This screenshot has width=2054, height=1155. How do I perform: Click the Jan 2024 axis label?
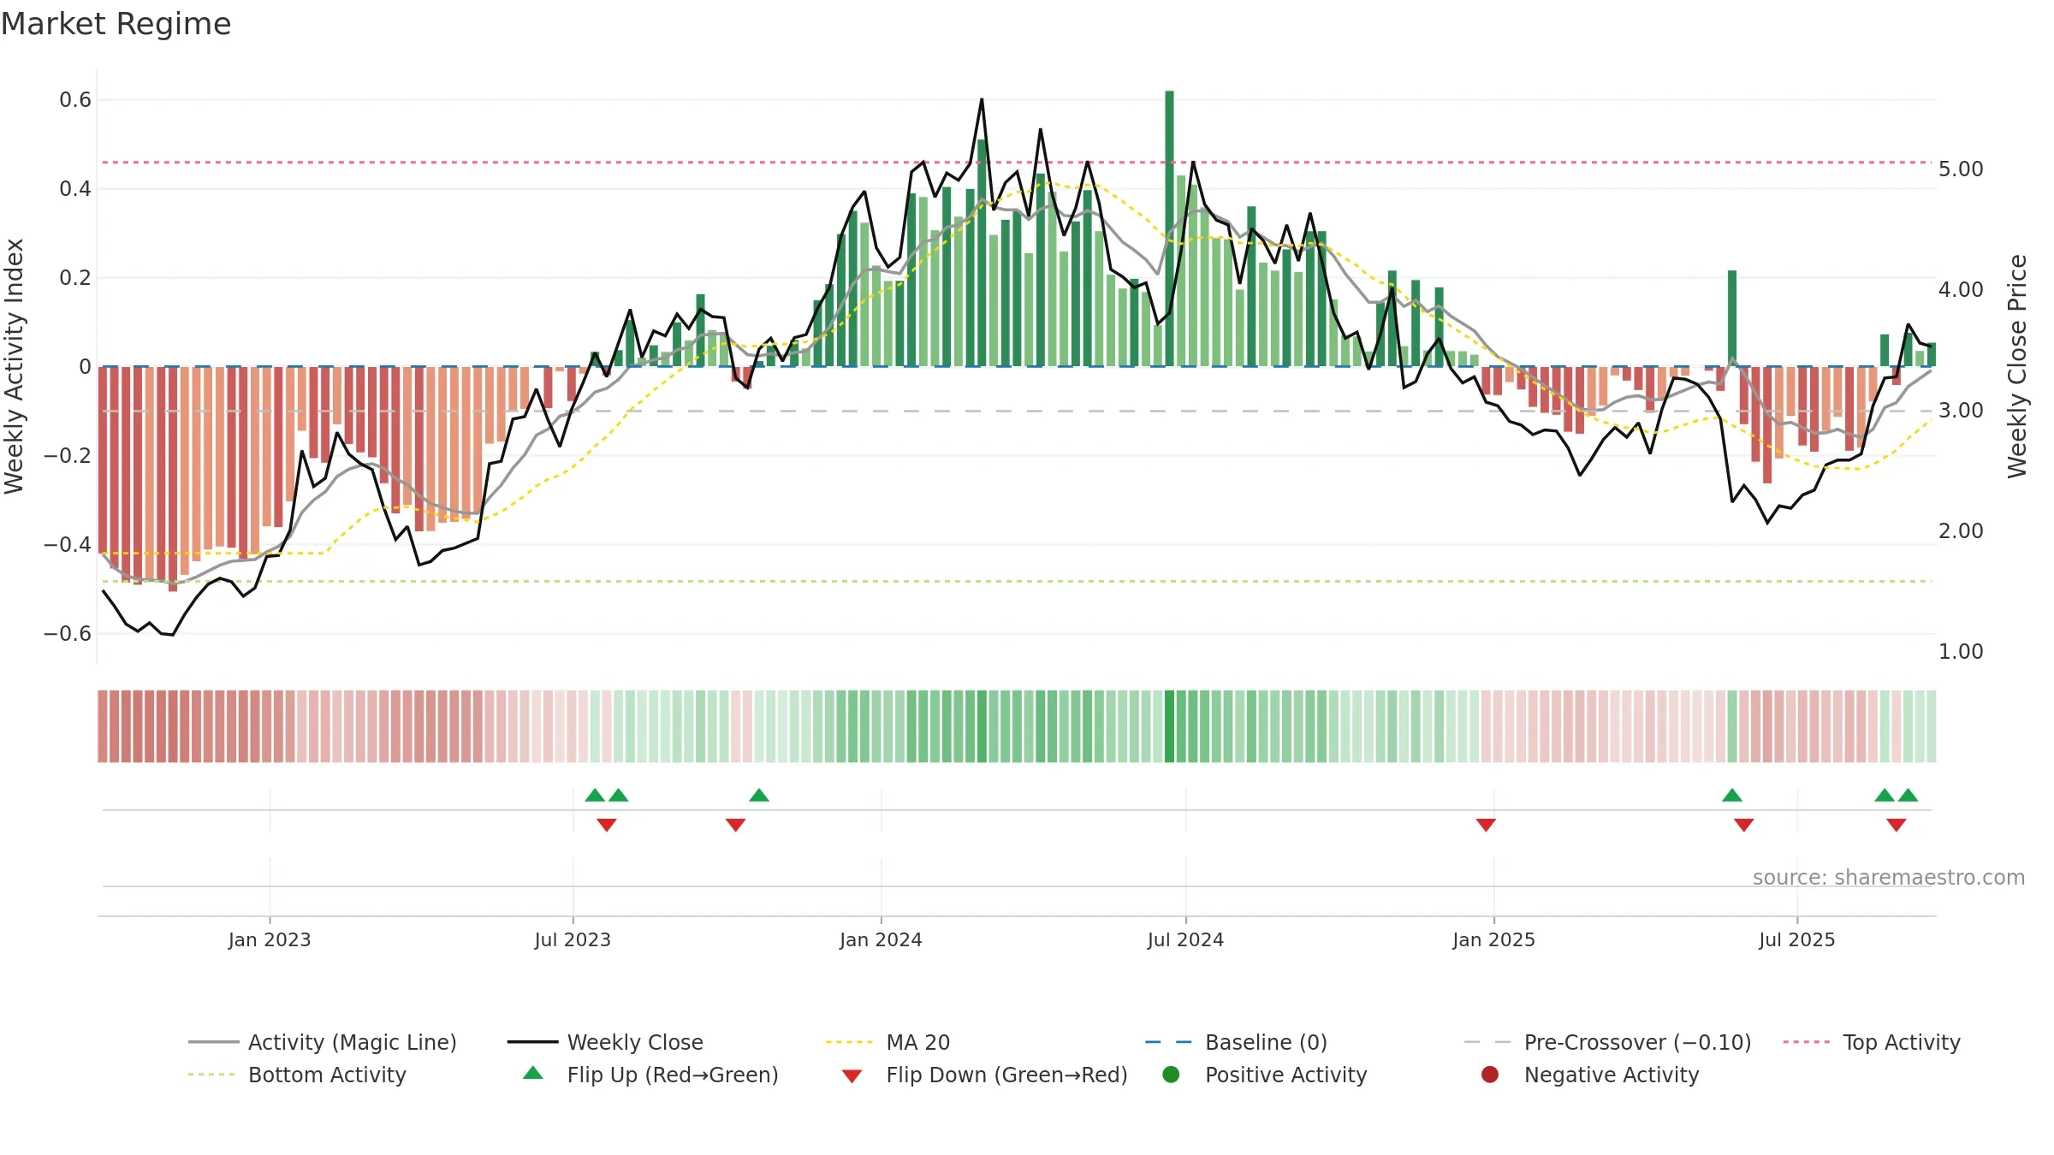tap(881, 940)
